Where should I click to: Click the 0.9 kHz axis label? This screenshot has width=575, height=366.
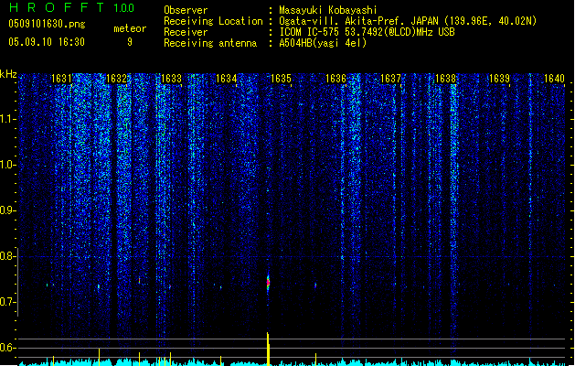6,210
